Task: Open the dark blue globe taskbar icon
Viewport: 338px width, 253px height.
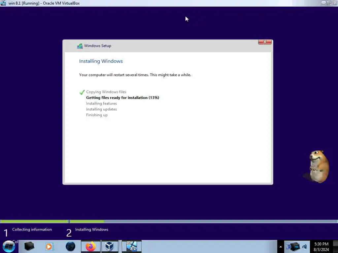Action: pyautogui.click(x=70, y=246)
